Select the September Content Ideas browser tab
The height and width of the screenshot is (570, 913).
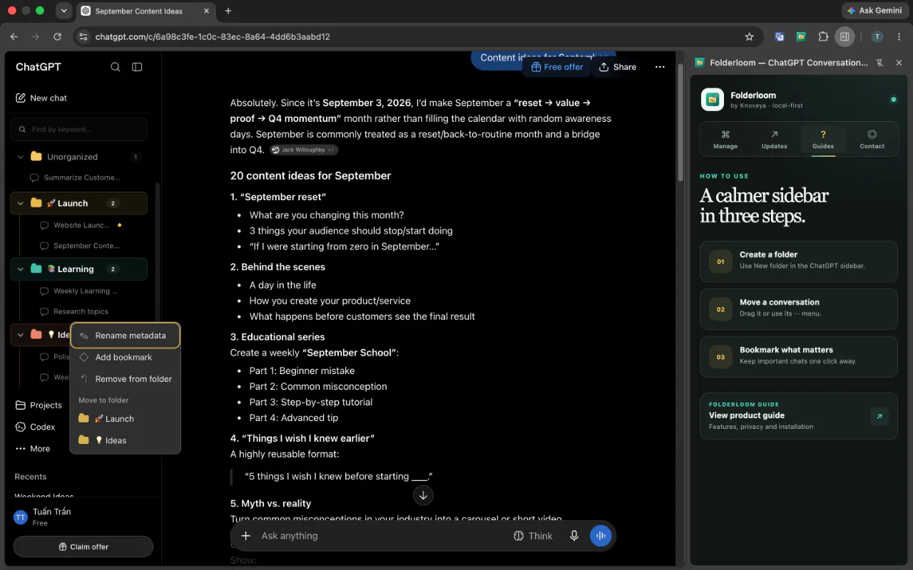pos(144,11)
